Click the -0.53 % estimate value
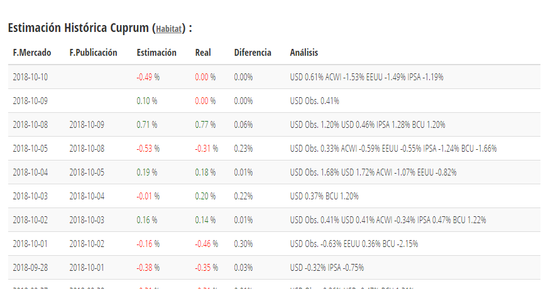Image resolution: width=548 pixels, height=289 pixels. click(148, 149)
